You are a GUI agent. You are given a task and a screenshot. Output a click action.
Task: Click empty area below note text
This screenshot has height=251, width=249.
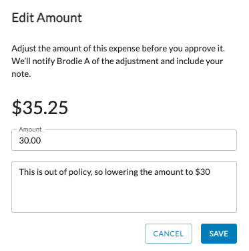124,196
